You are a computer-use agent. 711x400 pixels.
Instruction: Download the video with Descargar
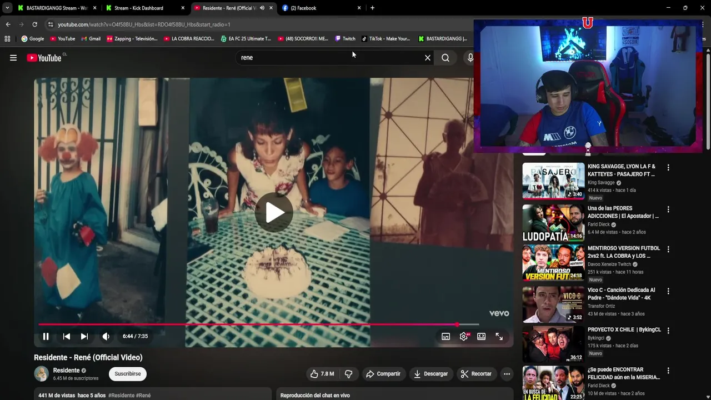(x=430, y=374)
